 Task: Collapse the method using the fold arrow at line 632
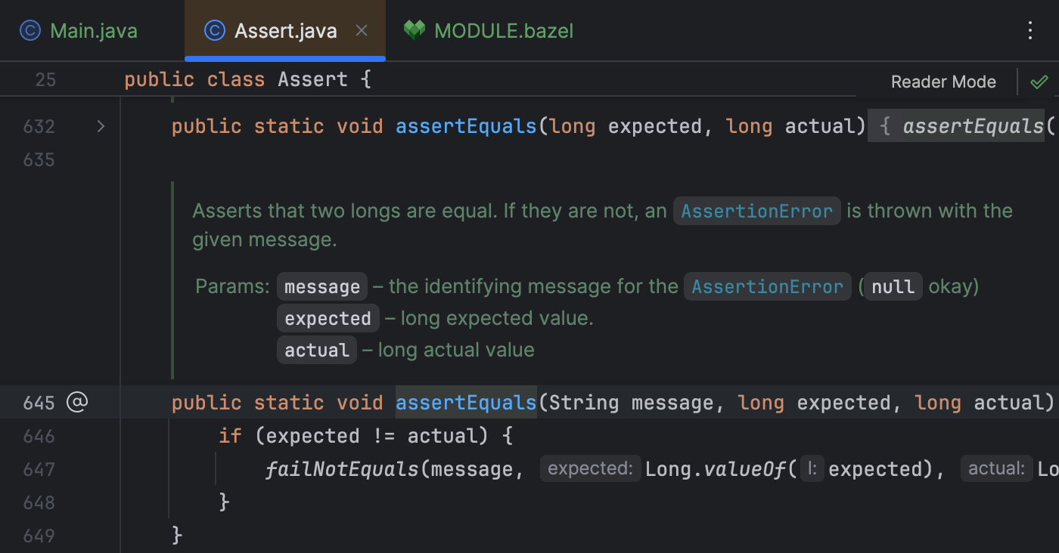[x=101, y=126]
